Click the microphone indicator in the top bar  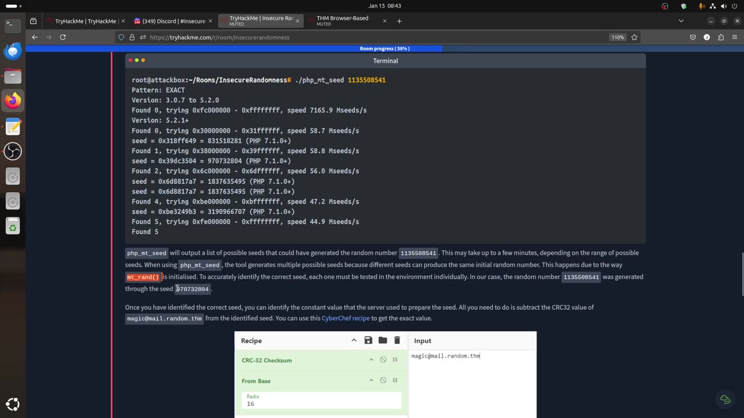pyautogui.click(x=702, y=6)
